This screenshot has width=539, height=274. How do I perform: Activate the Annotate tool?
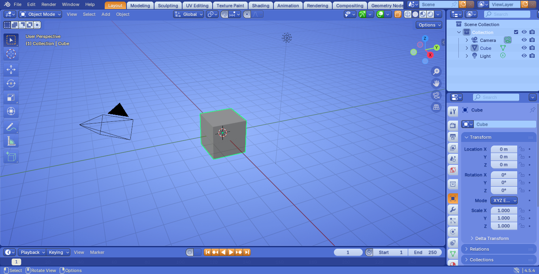click(11, 127)
